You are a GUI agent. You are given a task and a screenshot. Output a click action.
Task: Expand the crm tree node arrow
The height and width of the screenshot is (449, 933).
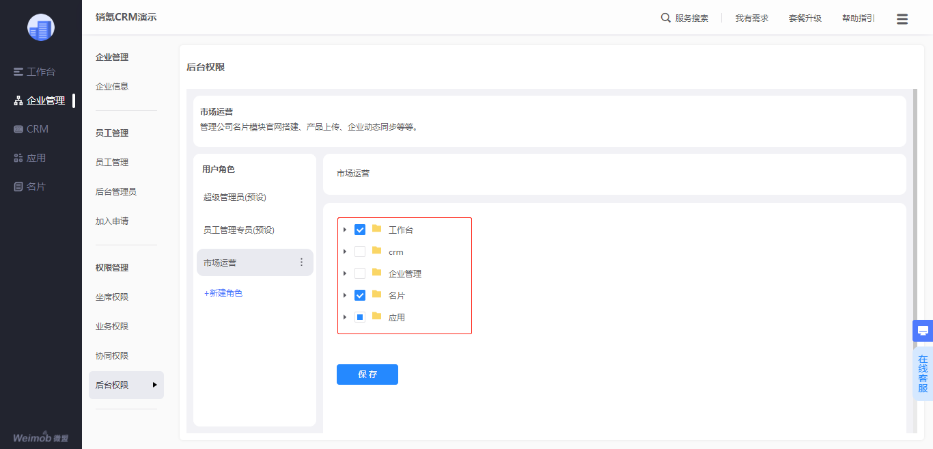click(x=345, y=251)
